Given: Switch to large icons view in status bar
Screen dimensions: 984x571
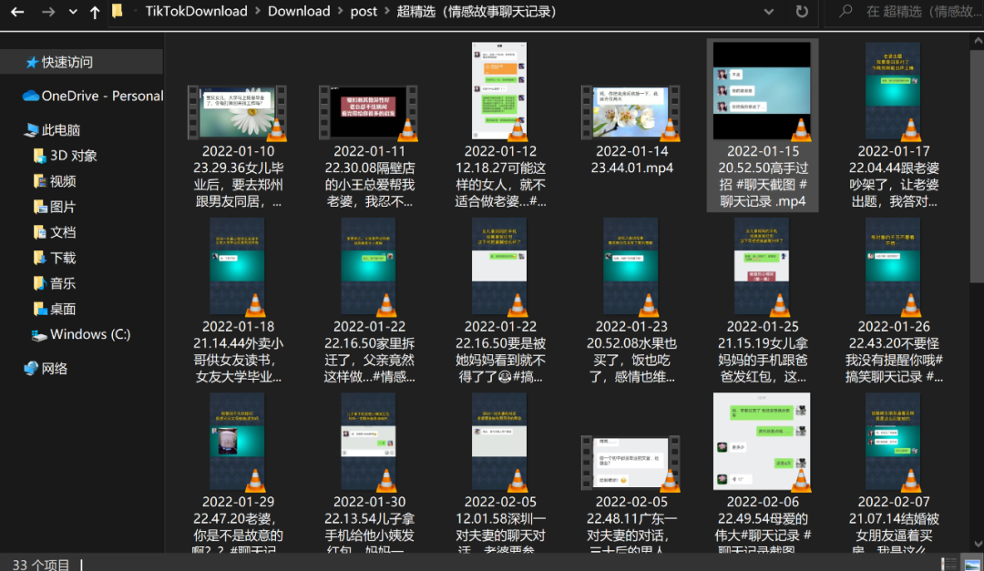Looking at the screenshot, I should coord(971,564).
